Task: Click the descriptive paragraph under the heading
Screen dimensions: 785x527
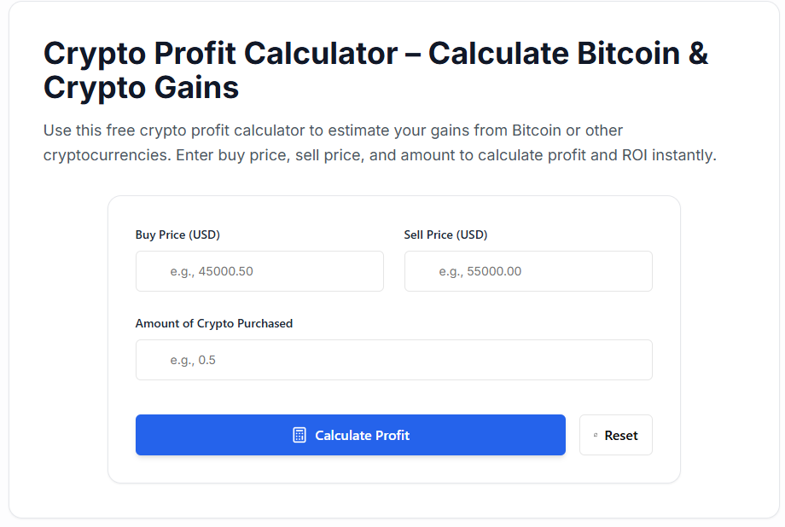Action: pyautogui.click(x=380, y=142)
